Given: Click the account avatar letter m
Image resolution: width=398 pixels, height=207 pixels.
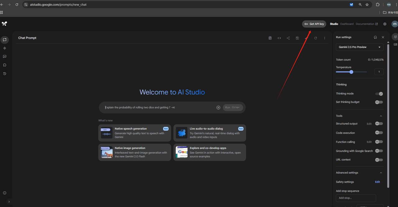Looking at the screenshot, I should click(x=395, y=24).
